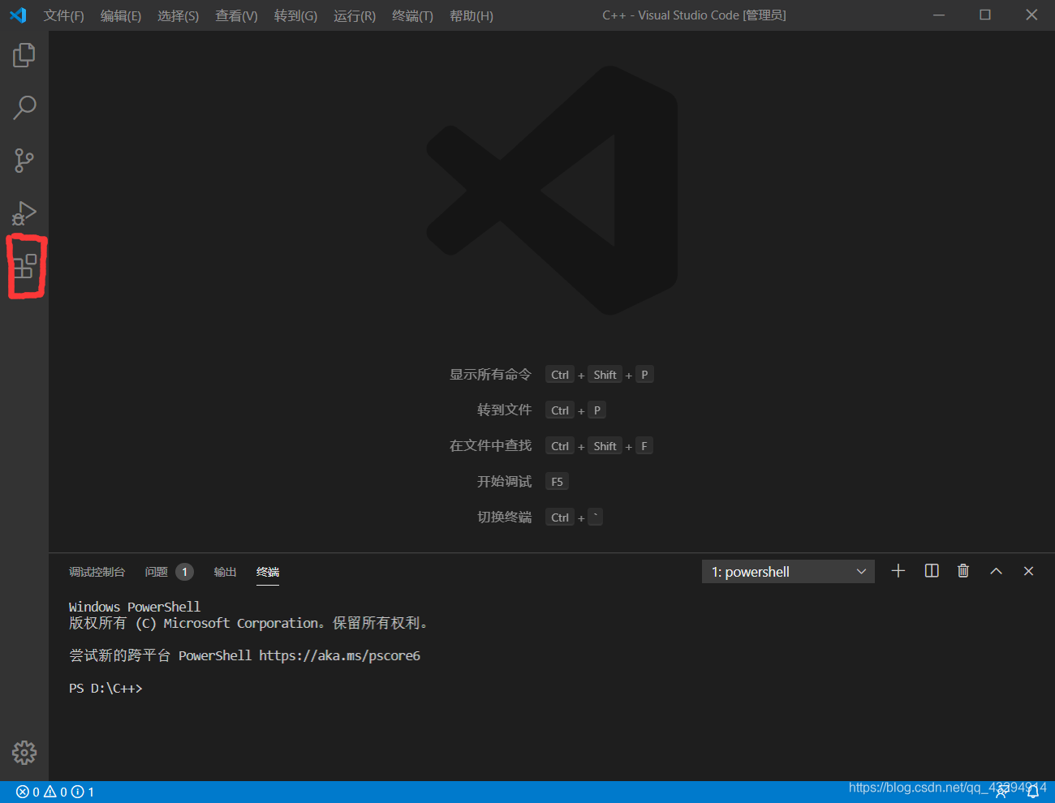Click the 转到文件 shortcut hint
Viewport: 1055px width, 803px height.
click(504, 410)
